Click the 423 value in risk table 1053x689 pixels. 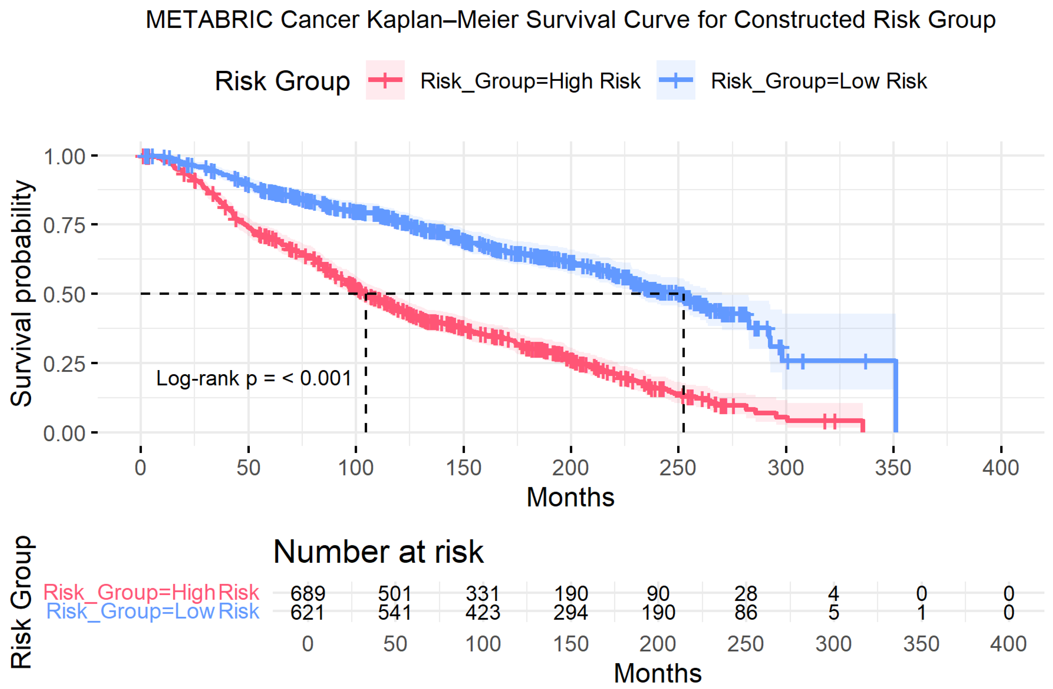(483, 612)
